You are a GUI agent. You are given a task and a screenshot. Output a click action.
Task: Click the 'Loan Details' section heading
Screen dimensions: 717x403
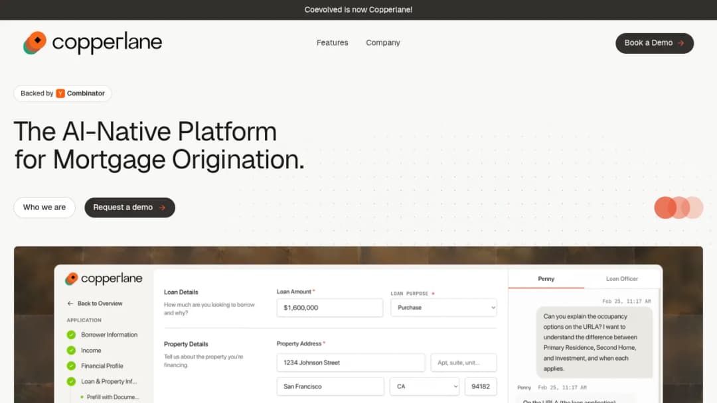tap(181, 292)
